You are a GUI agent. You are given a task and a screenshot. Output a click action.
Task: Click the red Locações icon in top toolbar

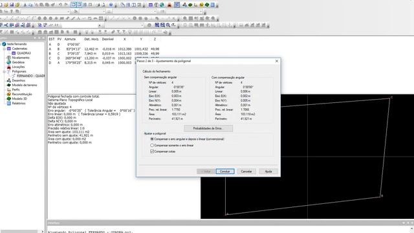(169, 5)
